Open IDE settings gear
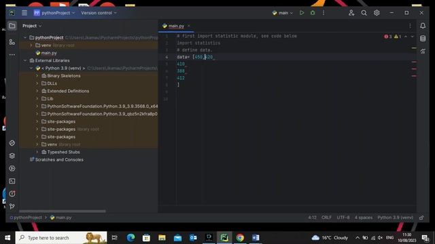Screen dimensions: 435x244 (x=377, y=13)
